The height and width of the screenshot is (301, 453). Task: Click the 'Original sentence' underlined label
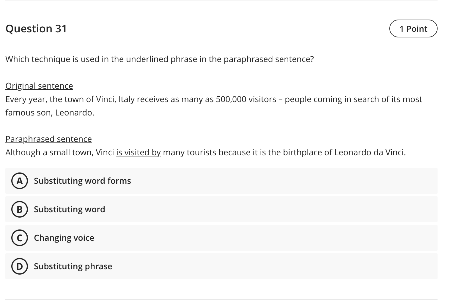pyautogui.click(x=39, y=86)
